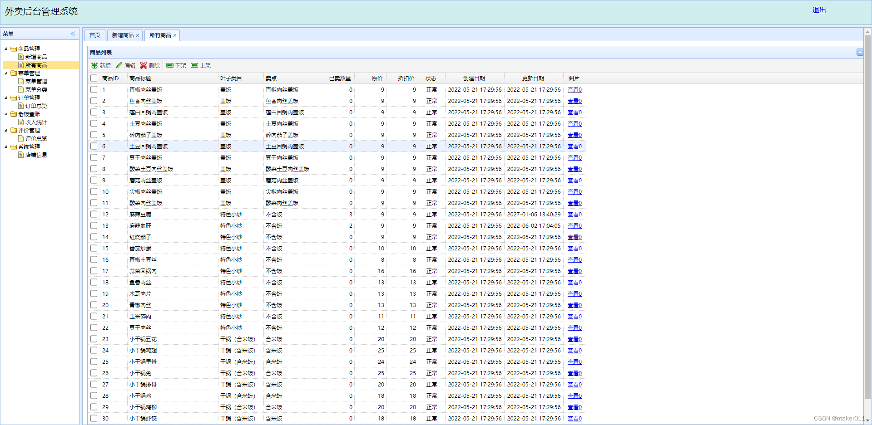Click the 商品管理 folder icon
Viewport: 872px width, 425px height.
tap(14, 49)
